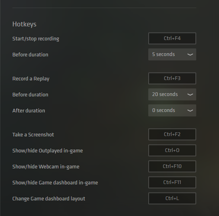Viewport: 219px width, 216px height.
Task: Open the 5 seconds before duration dropdown
Action: pos(172,54)
